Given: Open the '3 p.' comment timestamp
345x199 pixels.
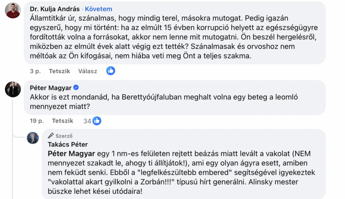Looking at the screenshot, I should [x=35, y=71].
